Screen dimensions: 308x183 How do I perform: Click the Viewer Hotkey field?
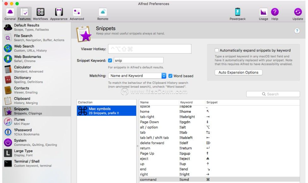click(150, 49)
